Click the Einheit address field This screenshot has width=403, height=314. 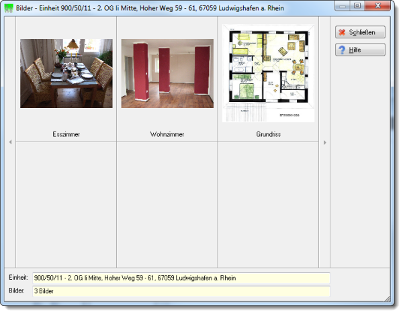181,278
